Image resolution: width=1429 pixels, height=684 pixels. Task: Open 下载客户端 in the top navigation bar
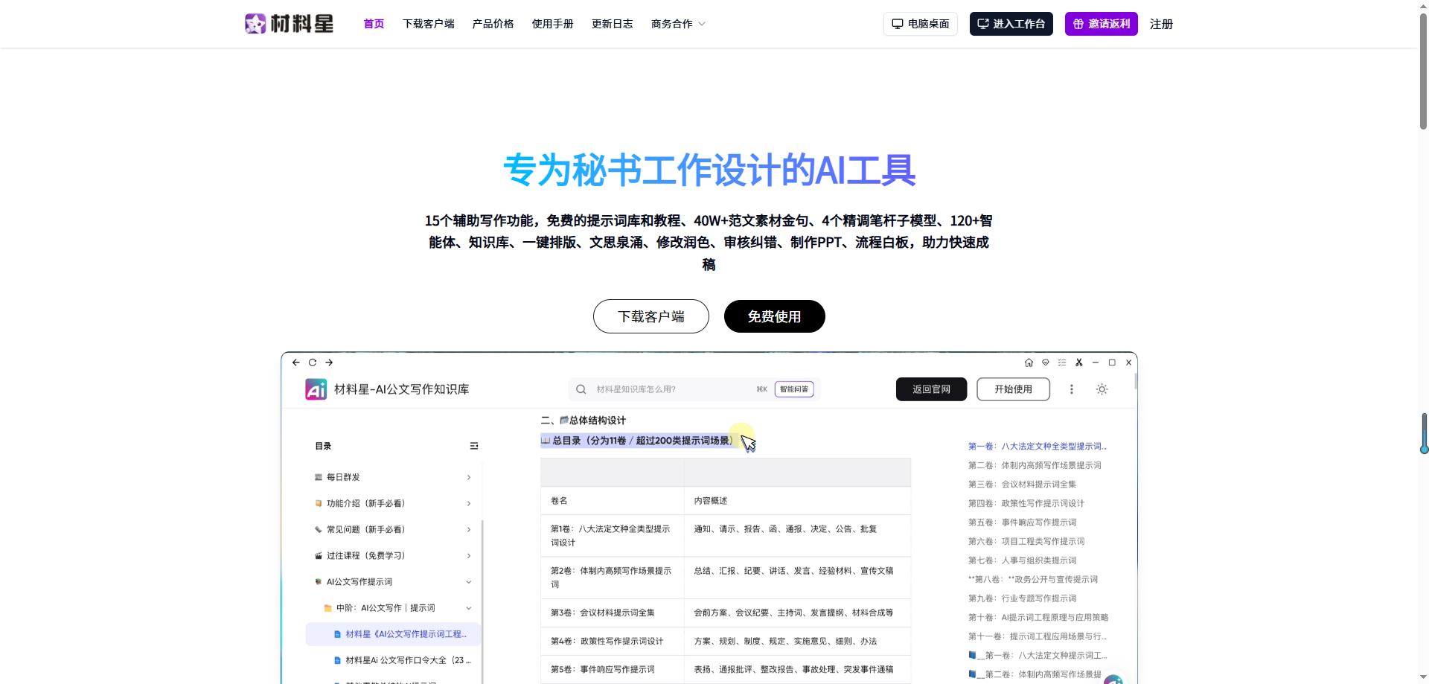429,24
